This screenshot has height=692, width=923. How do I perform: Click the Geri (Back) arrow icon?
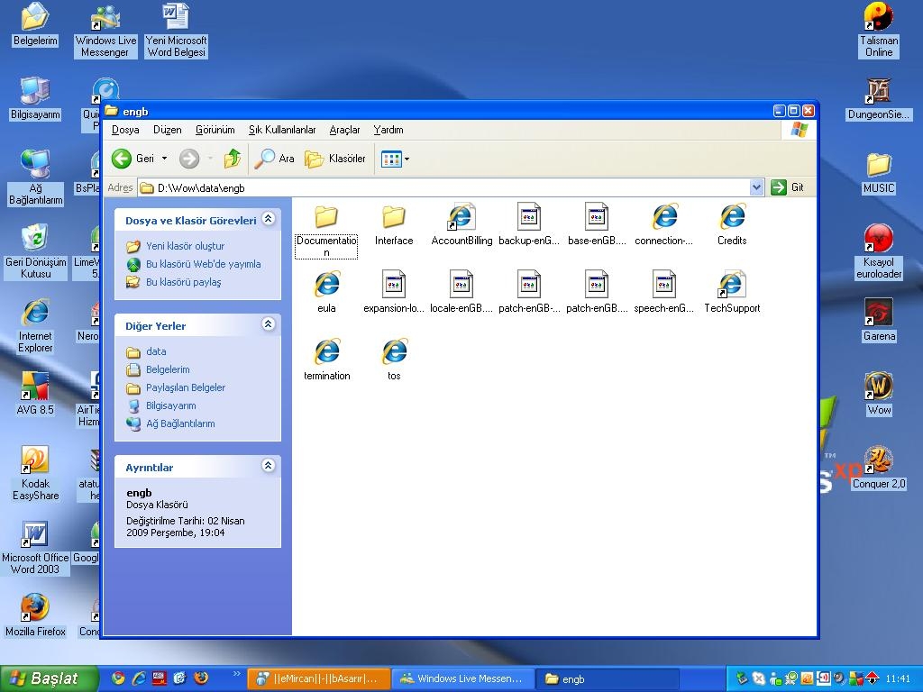pos(122,159)
